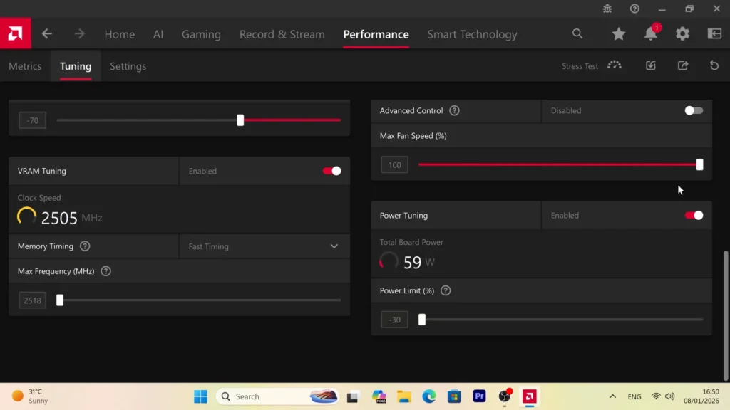Image resolution: width=730 pixels, height=410 pixels.
Task: Show Advanced Control help tooltip
Action: coord(454,110)
